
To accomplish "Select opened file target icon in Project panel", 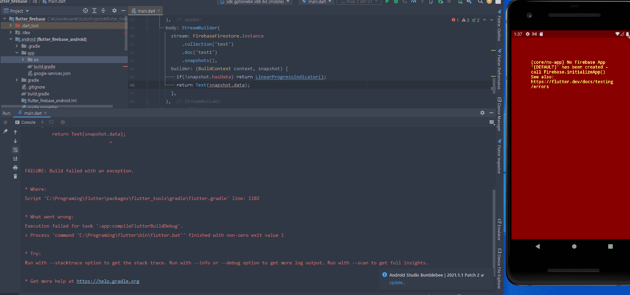I will click(86, 11).
